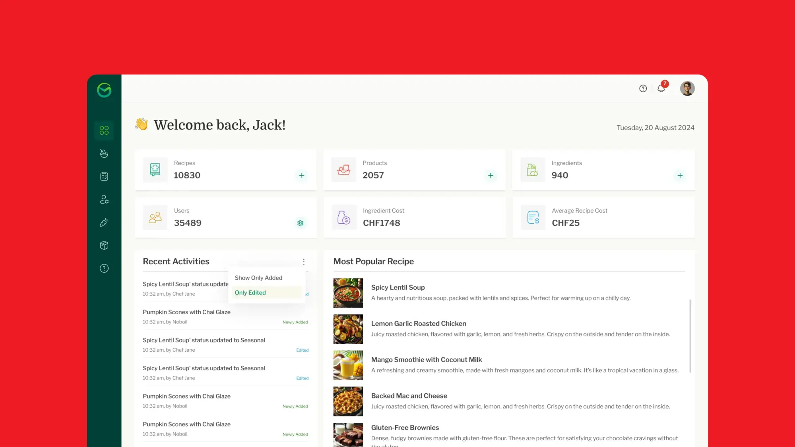The height and width of the screenshot is (447, 795).
Task: Click the bowl recipes icon in sidebar
Action: [x=104, y=153]
